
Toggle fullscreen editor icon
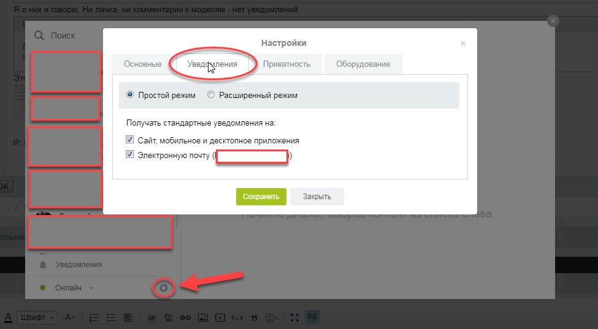pyautogui.click(x=295, y=317)
